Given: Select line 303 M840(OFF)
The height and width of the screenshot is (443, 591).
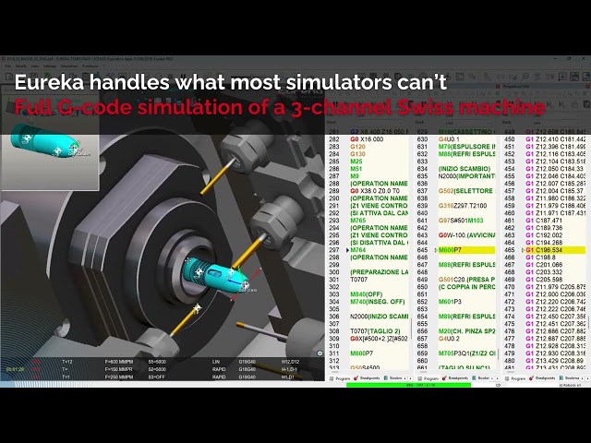Looking at the screenshot, I should click(x=367, y=294).
